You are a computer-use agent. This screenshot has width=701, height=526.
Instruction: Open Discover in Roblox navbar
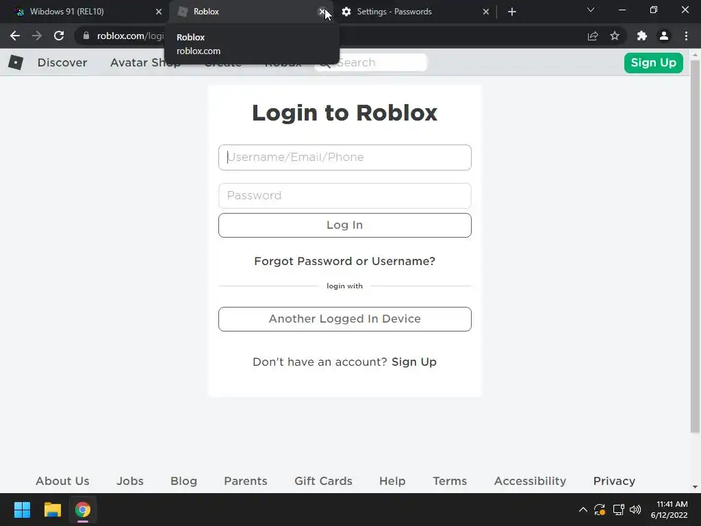pyautogui.click(x=62, y=62)
